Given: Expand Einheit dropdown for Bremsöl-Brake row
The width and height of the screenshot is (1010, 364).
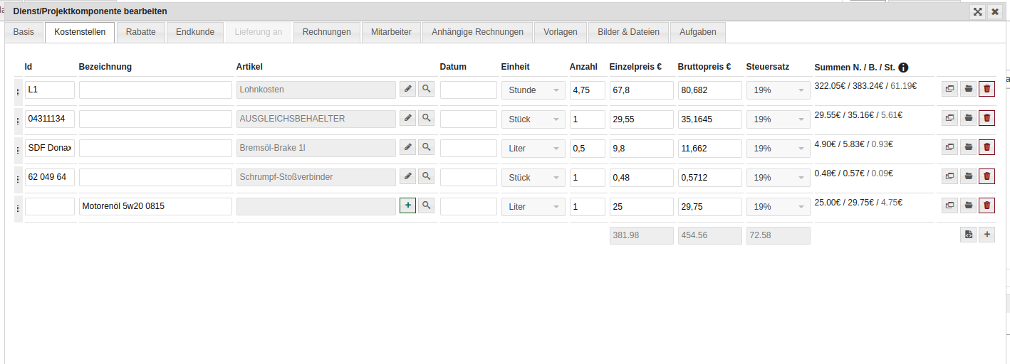Looking at the screenshot, I should [533, 149].
